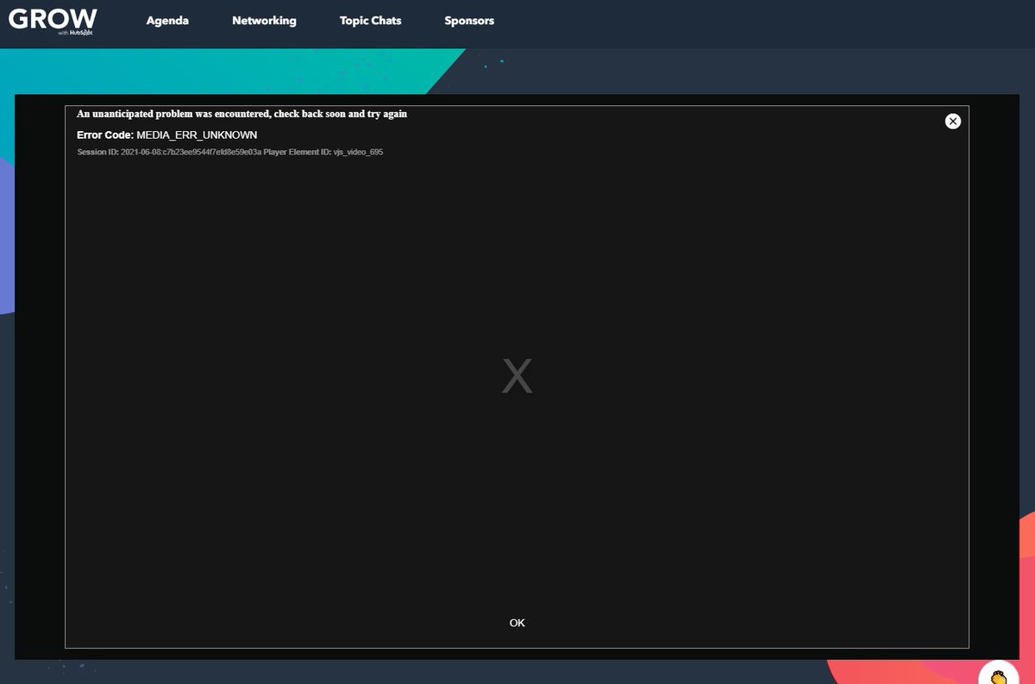Open Topic Chats
The height and width of the screenshot is (684, 1035).
[x=370, y=21]
